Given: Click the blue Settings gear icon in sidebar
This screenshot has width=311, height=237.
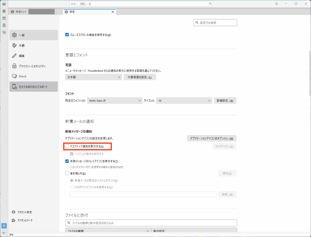Looking at the screenshot, I should [4, 226].
